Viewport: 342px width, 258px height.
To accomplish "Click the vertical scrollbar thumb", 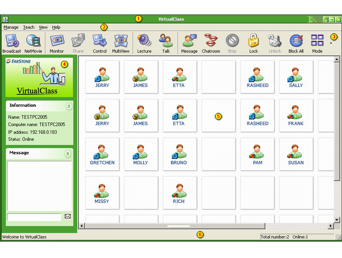I will (337, 121).
